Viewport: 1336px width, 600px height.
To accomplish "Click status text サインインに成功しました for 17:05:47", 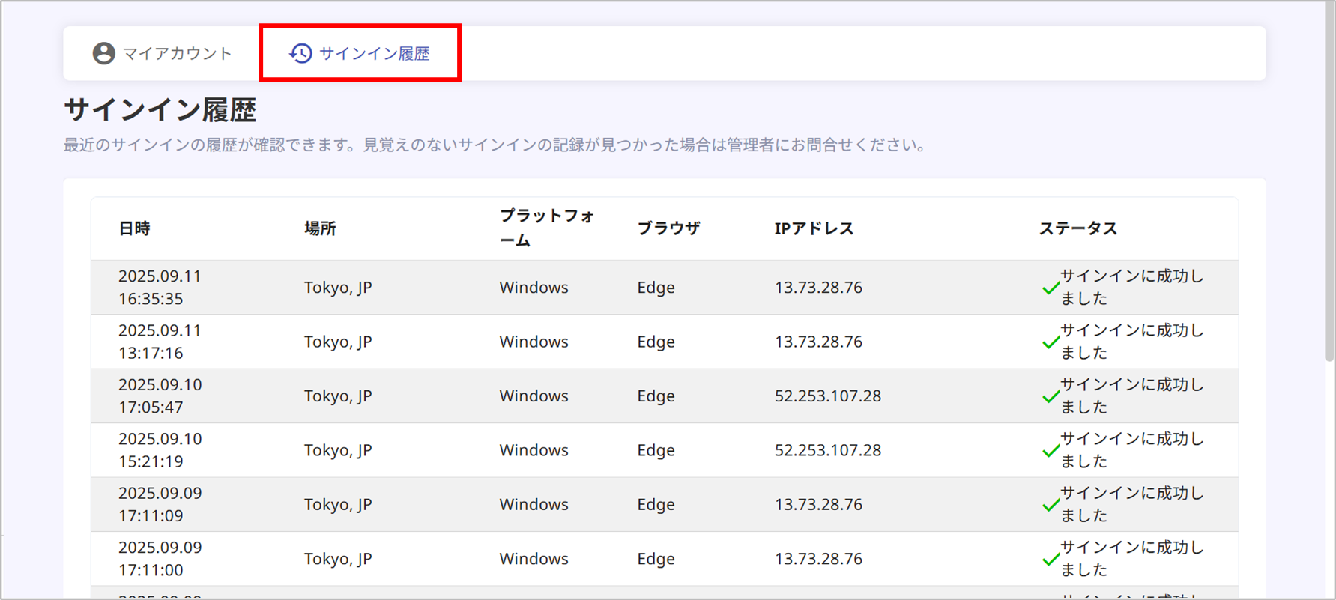I will tap(1131, 396).
